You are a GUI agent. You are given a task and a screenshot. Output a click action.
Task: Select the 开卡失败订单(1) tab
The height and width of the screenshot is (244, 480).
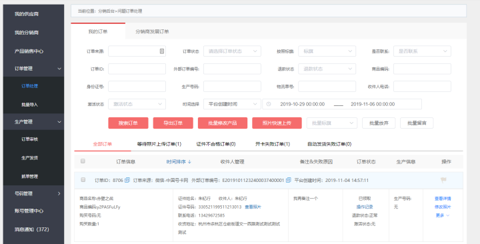pos(273,144)
